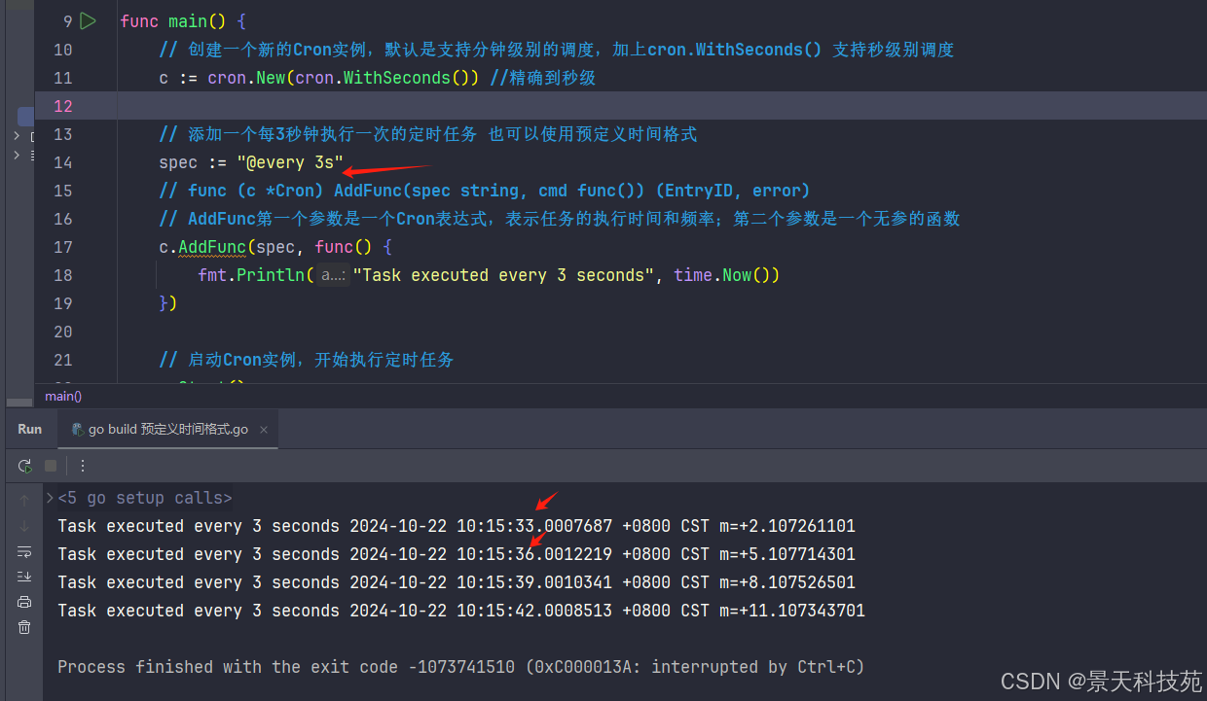Click the spec variable on line 14
This screenshot has height=701, width=1207.
pos(178,162)
